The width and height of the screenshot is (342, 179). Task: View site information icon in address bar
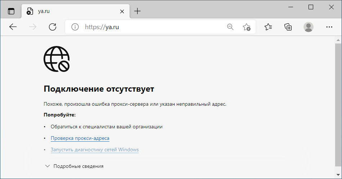pos(75,27)
